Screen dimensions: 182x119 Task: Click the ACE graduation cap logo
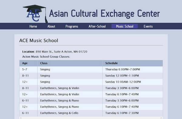pyautogui.click(x=35, y=14)
